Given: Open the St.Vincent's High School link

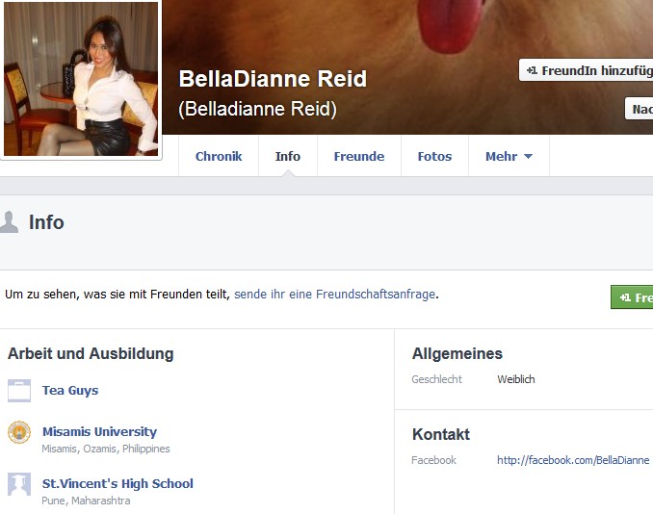Looking at the screenshot, I should [x=118, y=483].
